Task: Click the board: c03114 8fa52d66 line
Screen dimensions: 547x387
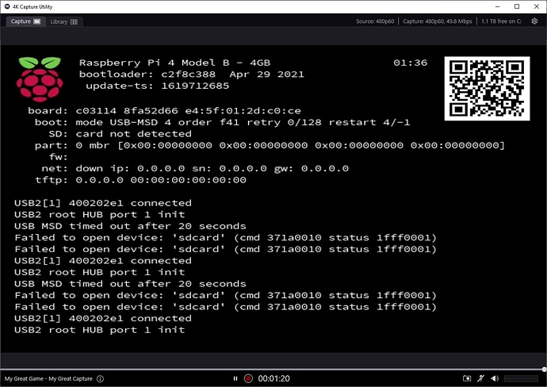Action: [164, 111]
